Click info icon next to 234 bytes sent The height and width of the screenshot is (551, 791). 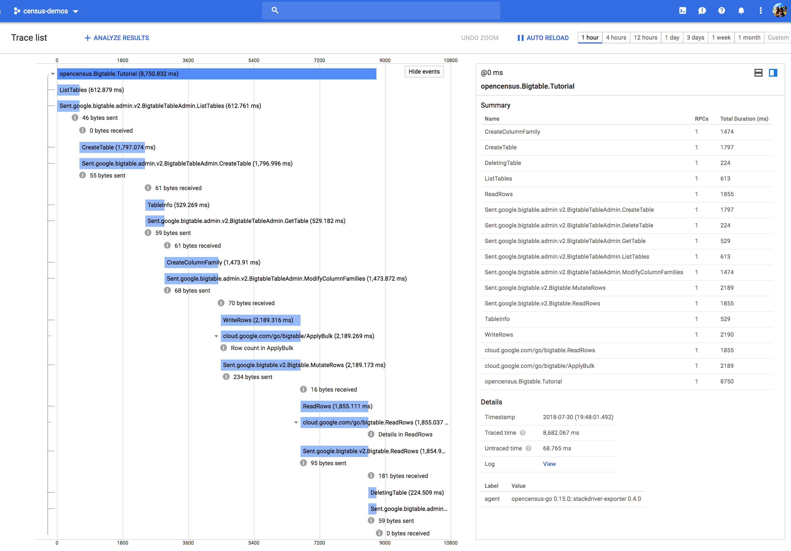(x=226, y=377)
